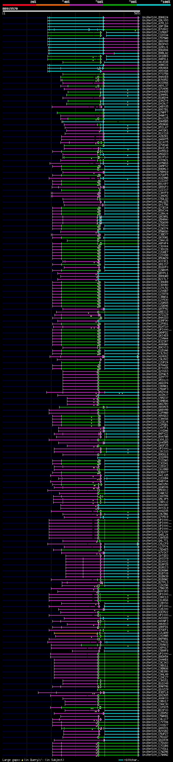Image resolution: width=173 pixels, height=762 pixels.
Task: Select hit UniRef100_C4VTF1
Action: (155, 428)
